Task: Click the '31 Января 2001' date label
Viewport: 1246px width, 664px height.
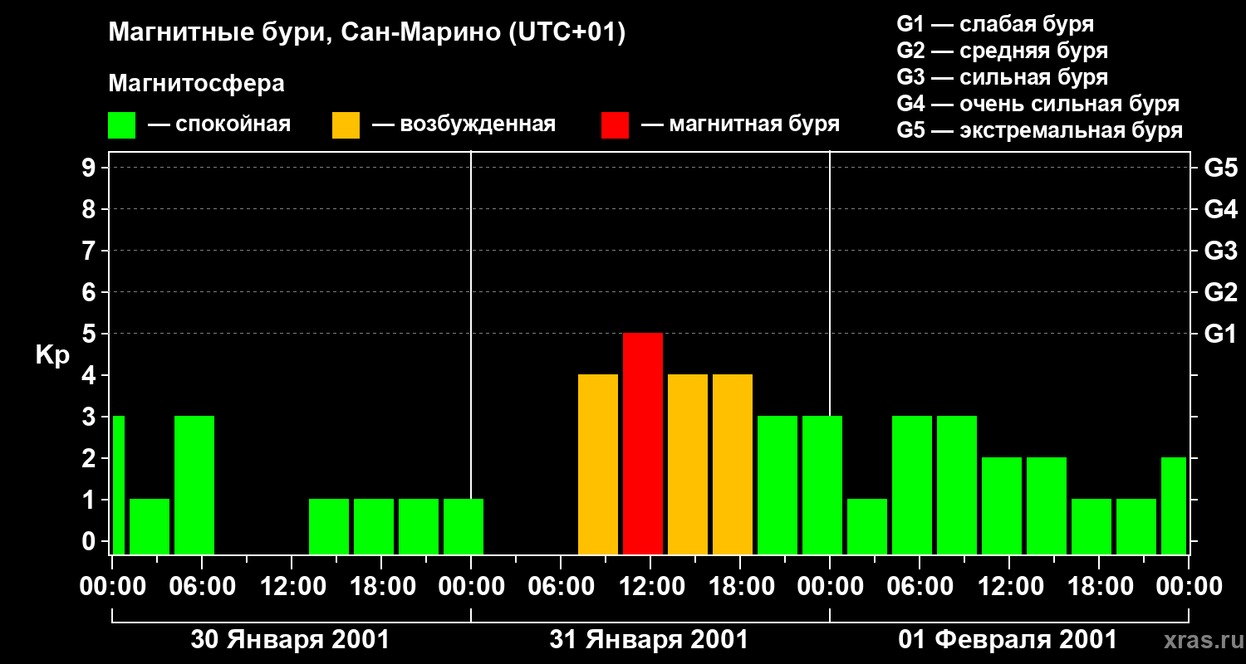Action: pos(649,640)
